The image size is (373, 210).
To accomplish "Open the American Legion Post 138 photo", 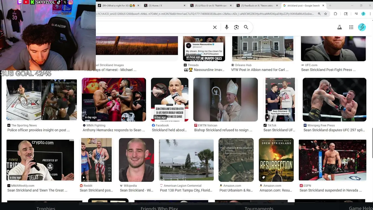I will (186, 160).
